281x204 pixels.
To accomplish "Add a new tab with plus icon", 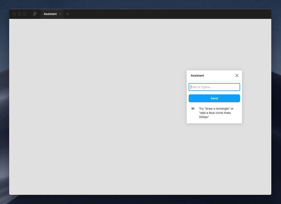I will click(67, 14).
